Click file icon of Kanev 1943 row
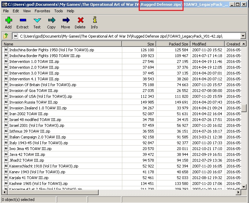Viewport: 249px width, 203px height. pos(6,172)
